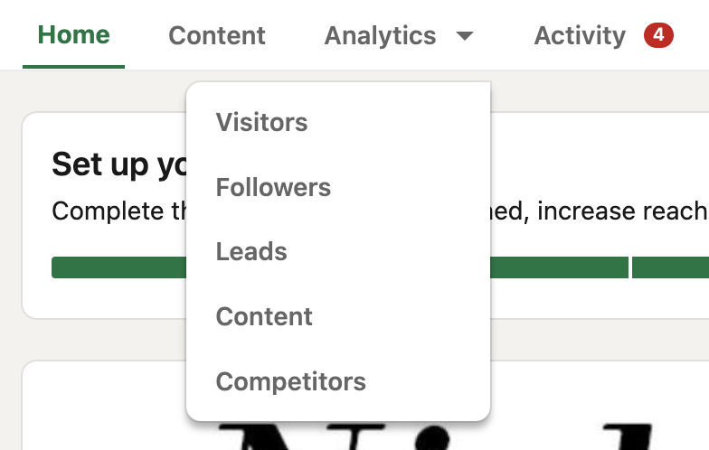Click the "Set up" card heading
This screenshot has width=709, height=450.
[118, 164]
